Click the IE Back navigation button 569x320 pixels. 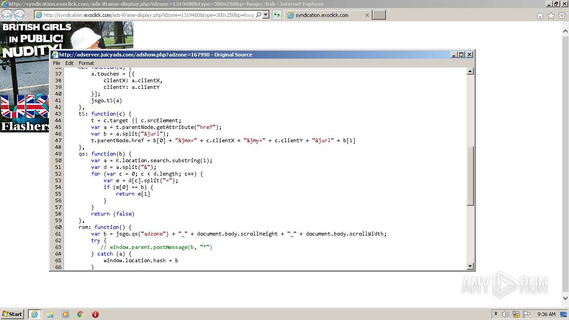click(x=7, y=15)
